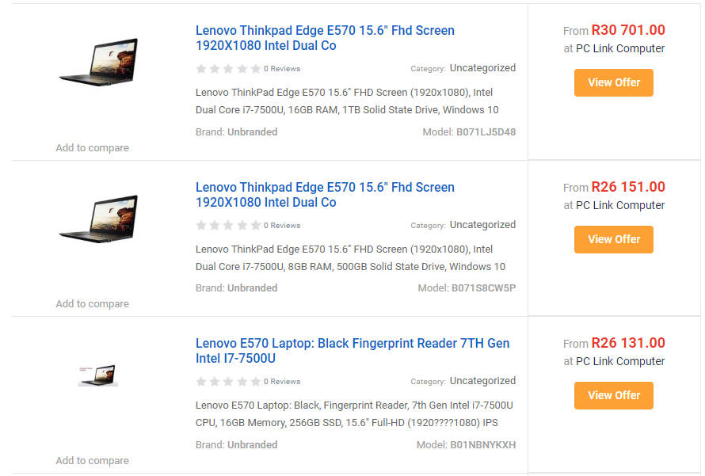Click the fourth star on the top product's rating
Screen dimensions: 705x476
click(x=241, y=69)
